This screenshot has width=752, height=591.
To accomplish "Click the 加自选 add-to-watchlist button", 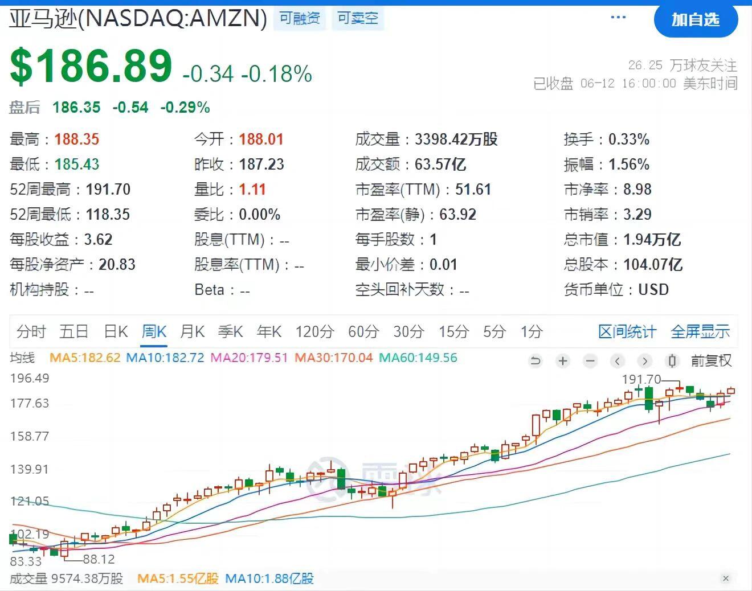I will (x=696, y=20).
